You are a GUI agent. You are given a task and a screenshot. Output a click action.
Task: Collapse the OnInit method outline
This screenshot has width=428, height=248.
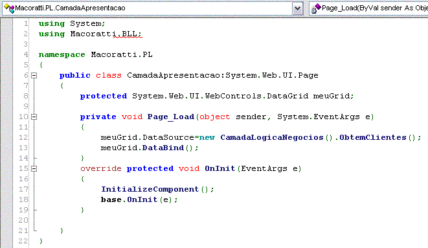point(34,168)
